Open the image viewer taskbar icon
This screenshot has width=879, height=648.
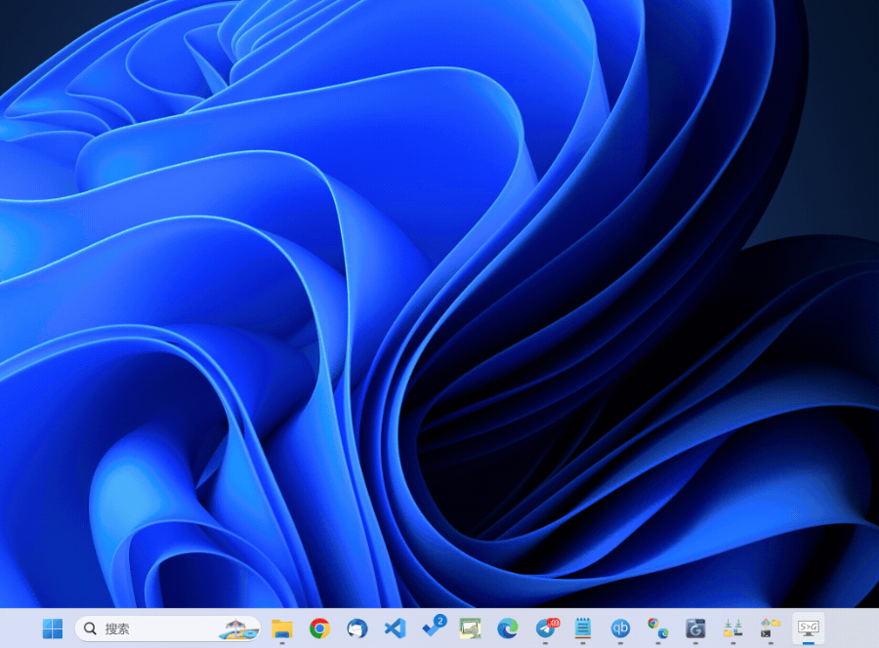pos(470,628)
